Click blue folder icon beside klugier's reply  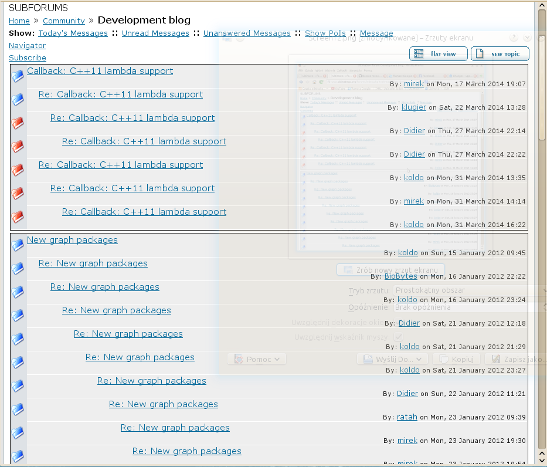point(18,100)
